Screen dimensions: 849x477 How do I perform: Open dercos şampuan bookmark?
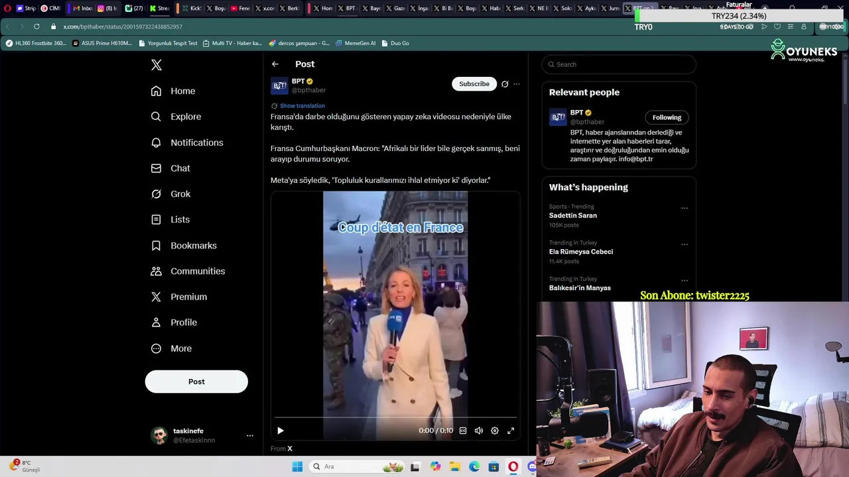click(x=299, y=43)
